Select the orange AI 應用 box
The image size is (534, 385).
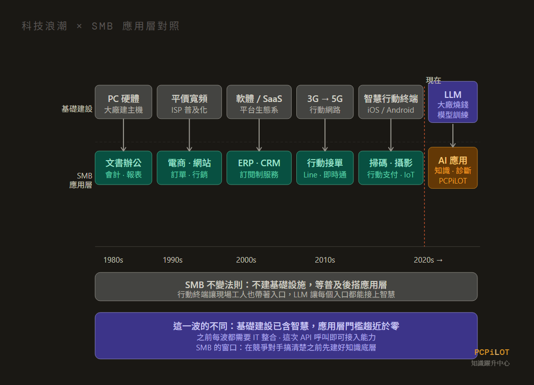click(x=452, y=168)
